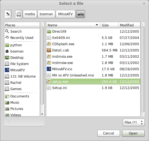Viewport: 149px width, 141px height.
Task: Select the MXvsATV.ico file icon
Action: pos(49,69)
